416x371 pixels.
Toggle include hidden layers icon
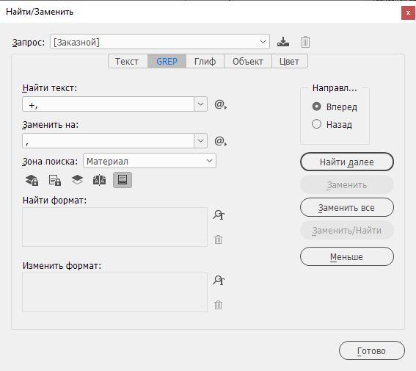(77, 180)
